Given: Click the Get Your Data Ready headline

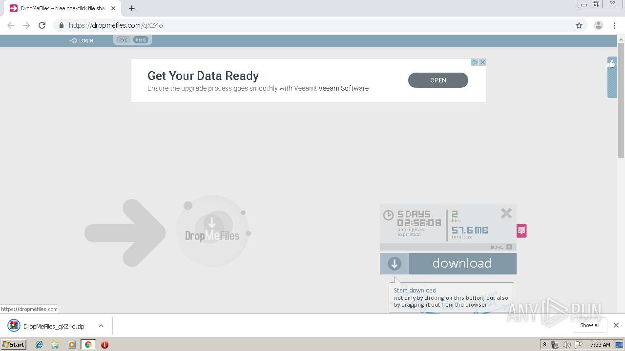Looking at the screenshot, I should (x=203, y=76).
